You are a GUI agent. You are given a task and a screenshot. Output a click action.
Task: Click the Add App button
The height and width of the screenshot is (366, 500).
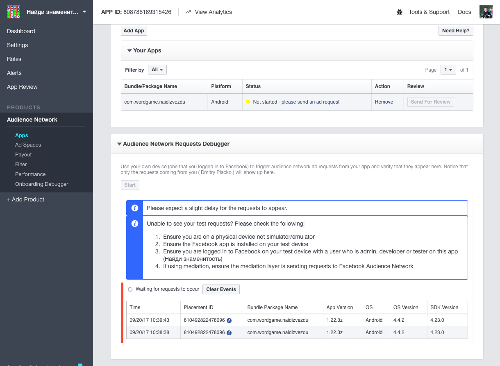[134, 31]
